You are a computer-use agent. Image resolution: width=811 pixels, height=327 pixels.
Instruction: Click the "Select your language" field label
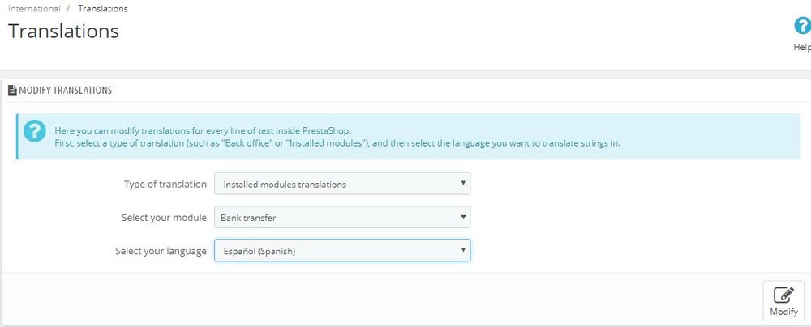click(x=161, y=251)
